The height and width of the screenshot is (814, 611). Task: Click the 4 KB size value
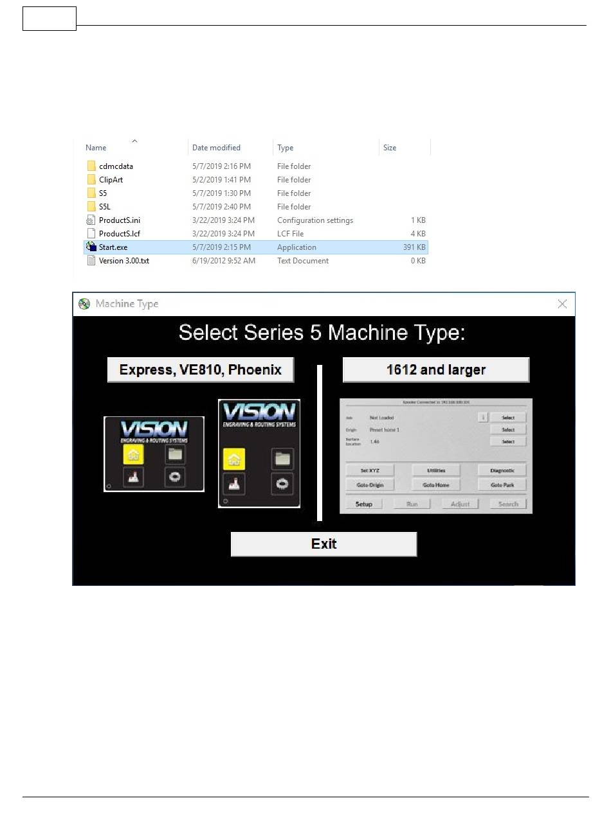418,234
